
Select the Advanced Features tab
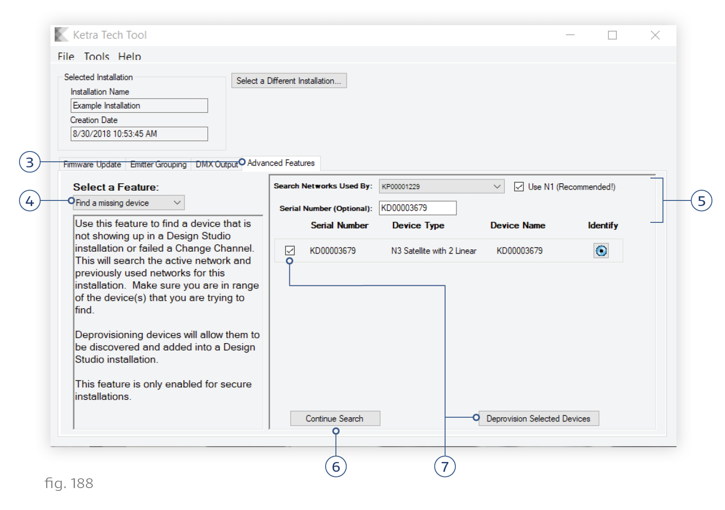click(x=281, y=163)
